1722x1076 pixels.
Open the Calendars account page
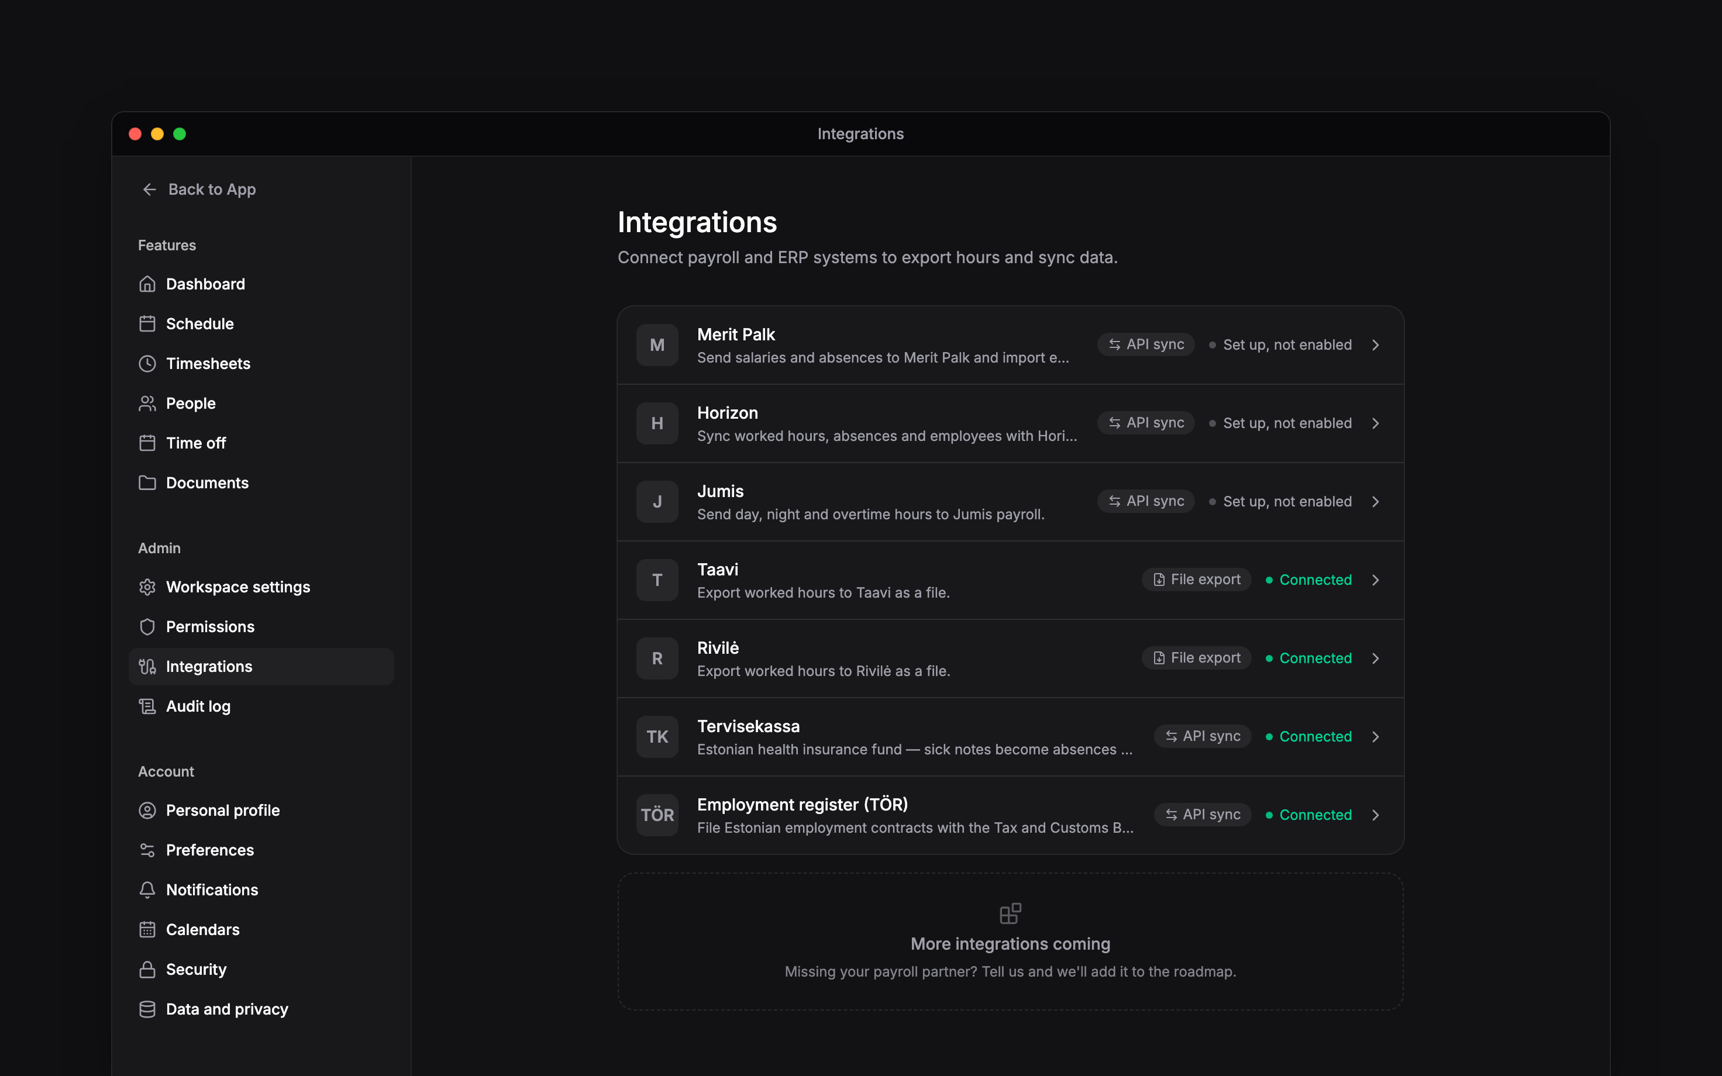pos(261,929)
